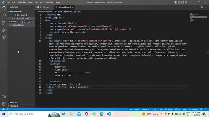Open Explorer views and more actions ellipsis
The image size is (209, 117).
pyautogui.click(x=31, y=7)
